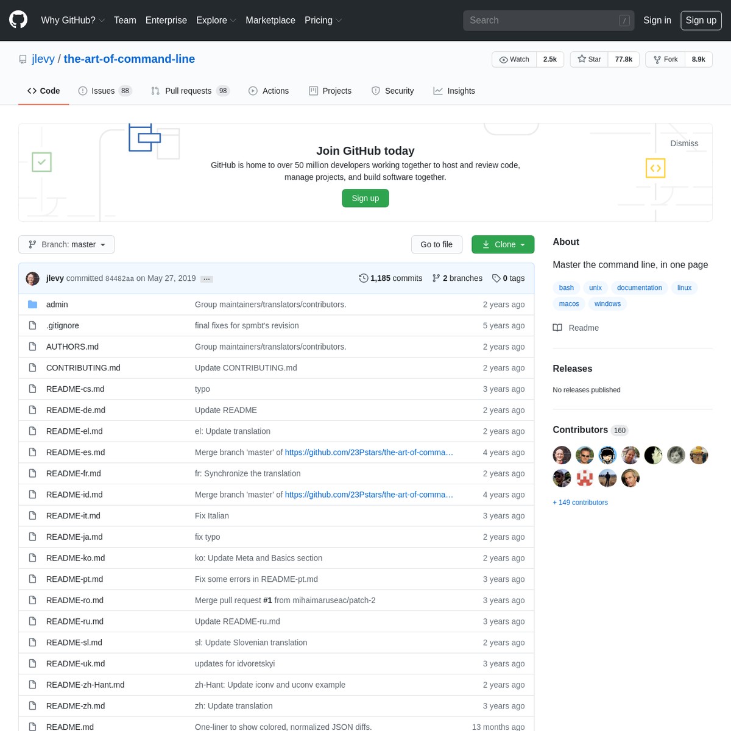Open the + 149 contributors link

point(580,503)
